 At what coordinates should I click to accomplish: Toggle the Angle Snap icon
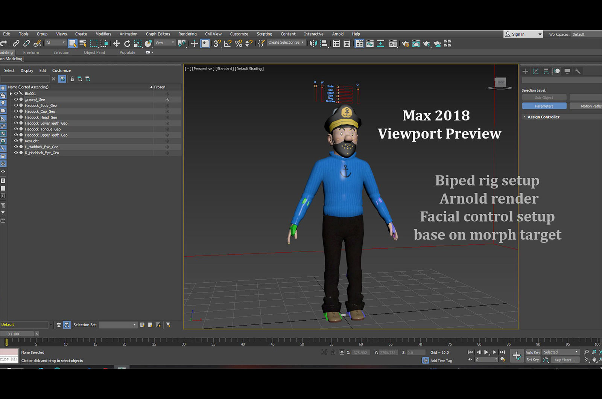[x=228, y=44]
